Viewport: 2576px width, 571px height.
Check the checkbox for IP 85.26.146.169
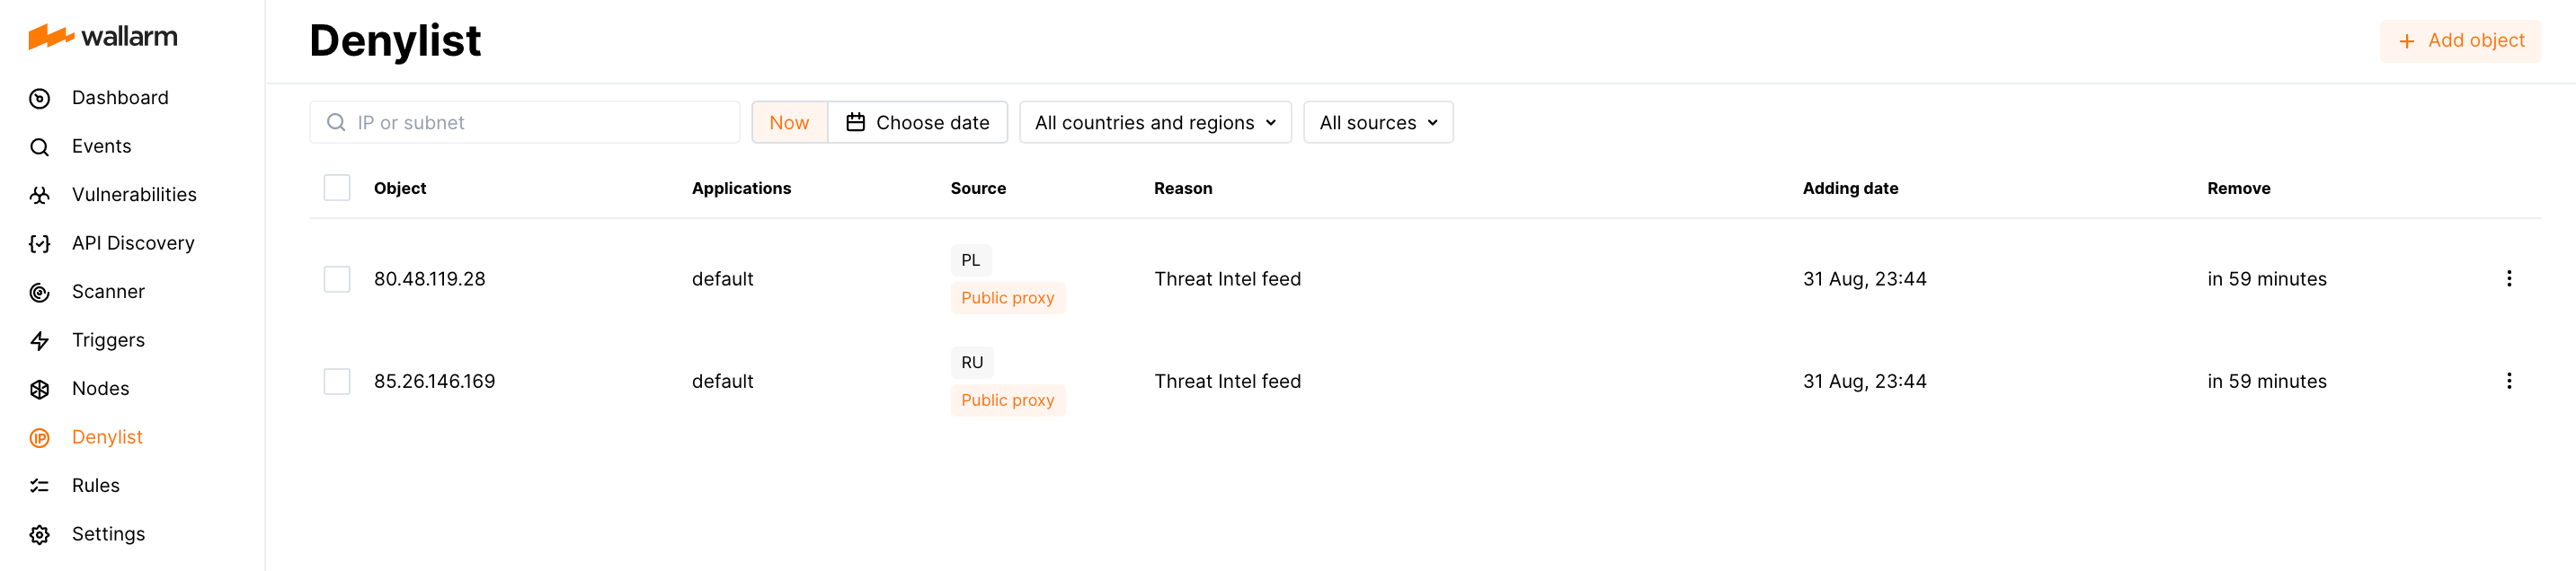click(337, 381)
